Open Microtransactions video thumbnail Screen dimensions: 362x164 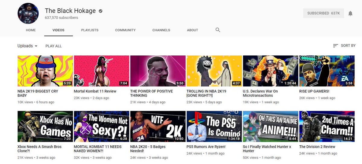tap(271, 71)
